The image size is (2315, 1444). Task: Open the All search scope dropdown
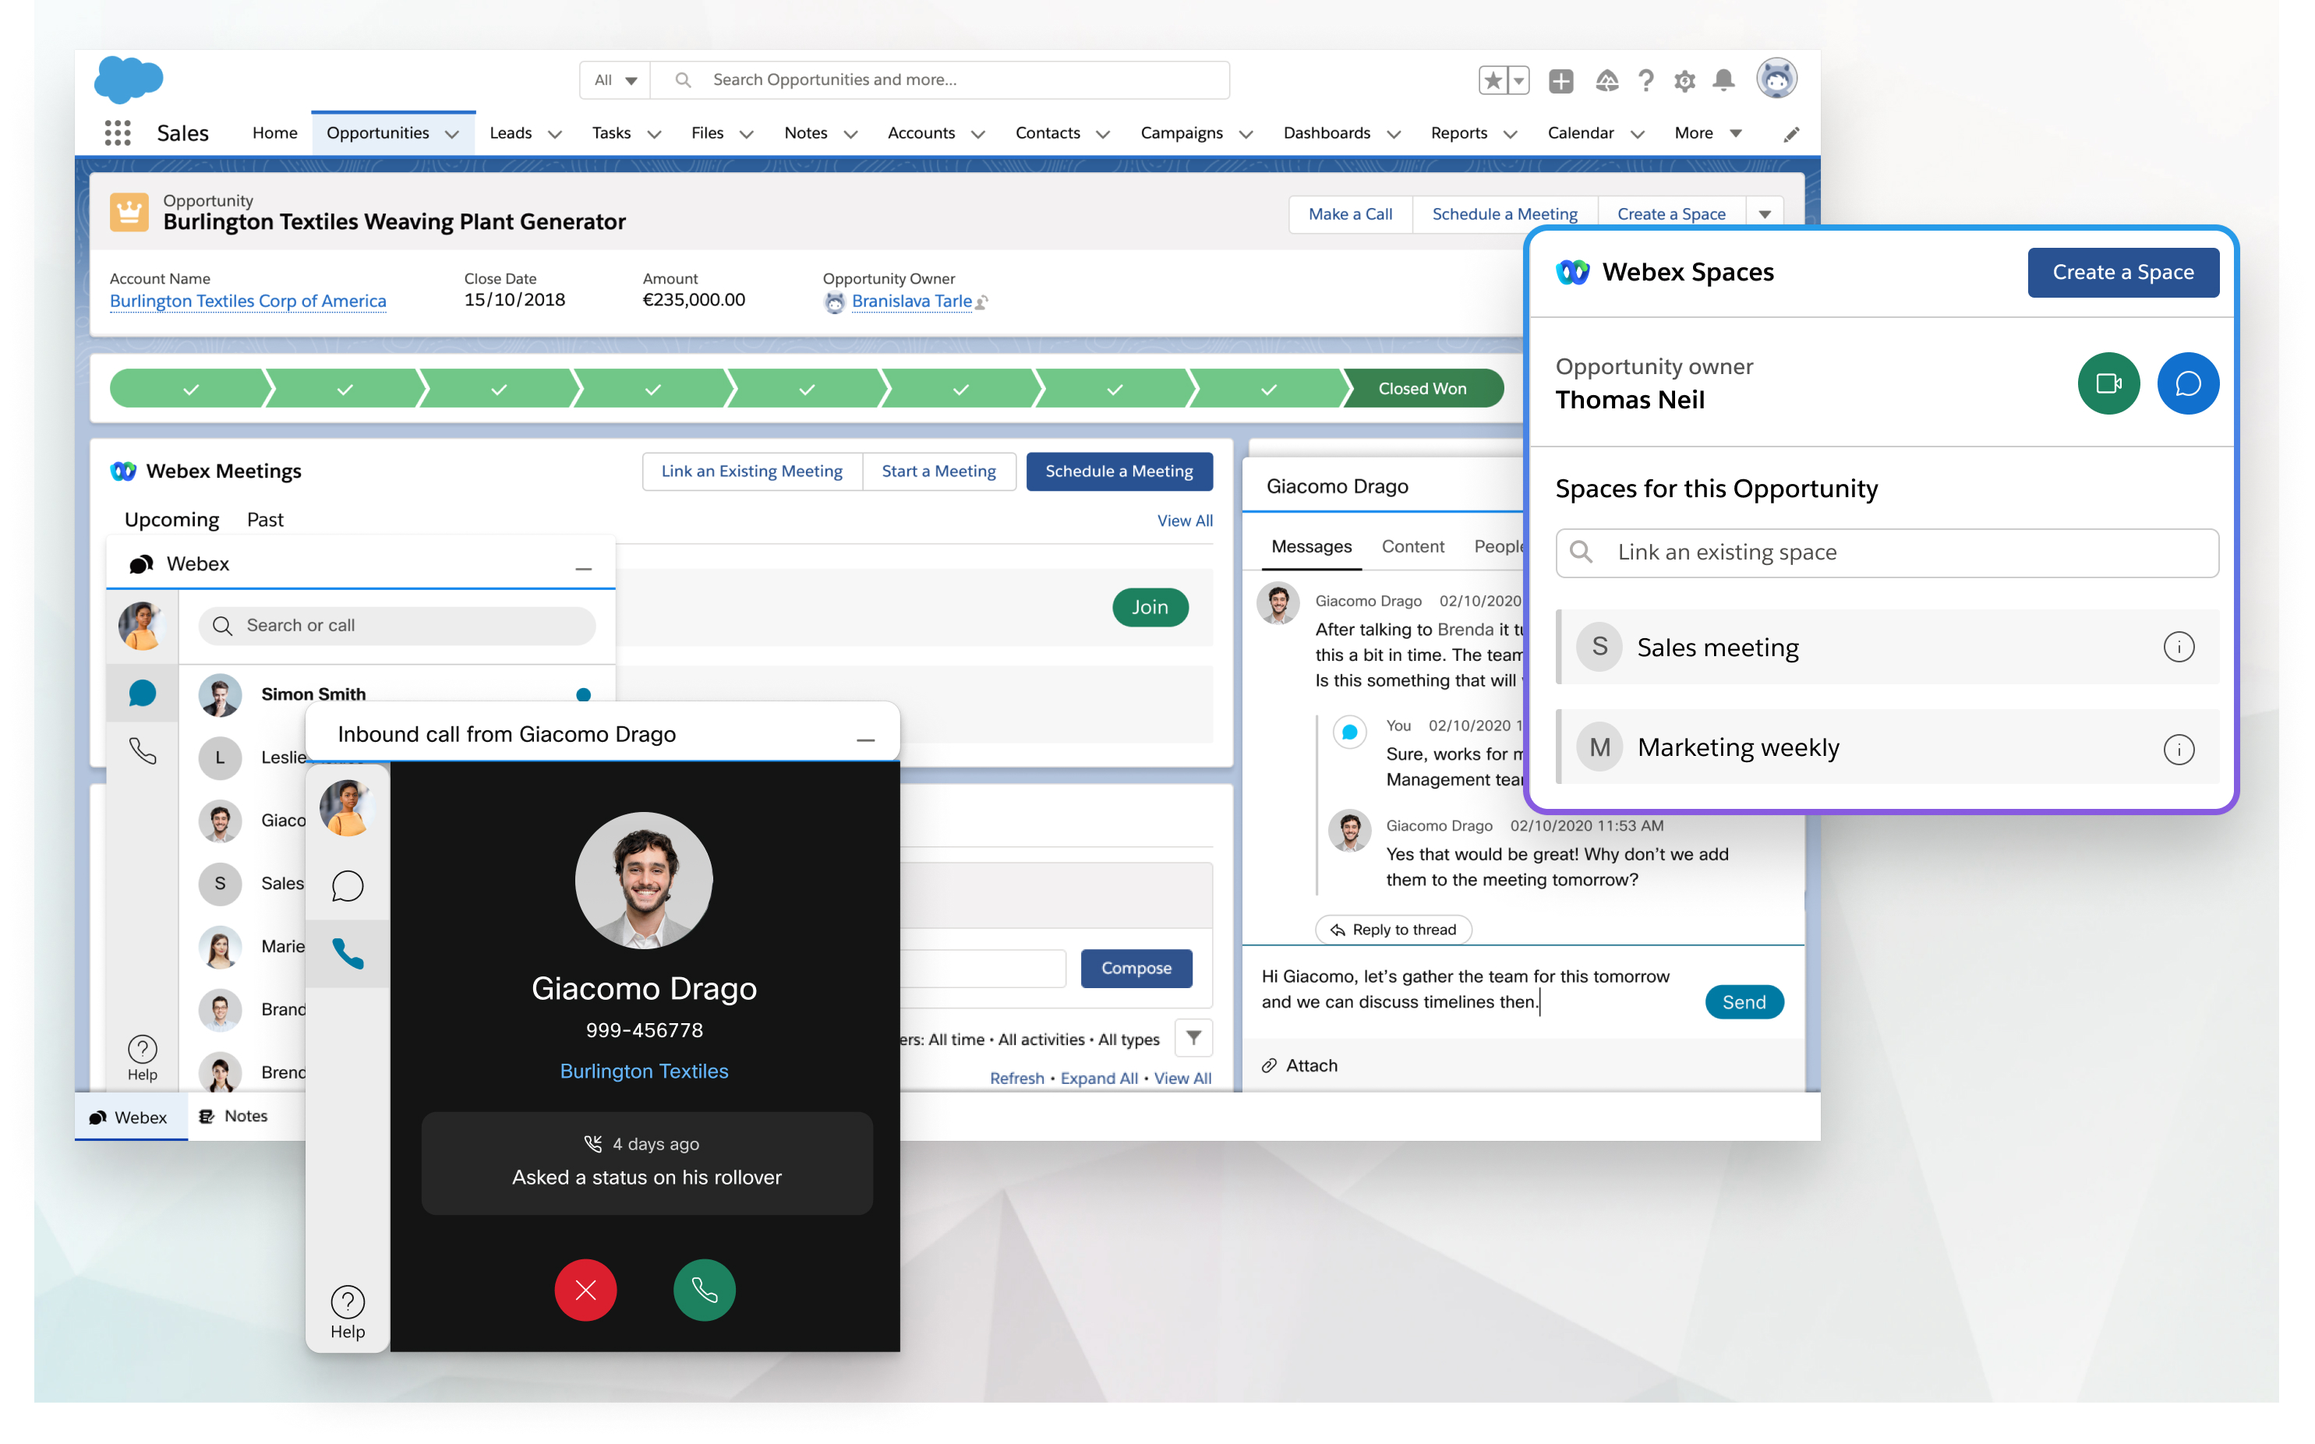point(615,80)
